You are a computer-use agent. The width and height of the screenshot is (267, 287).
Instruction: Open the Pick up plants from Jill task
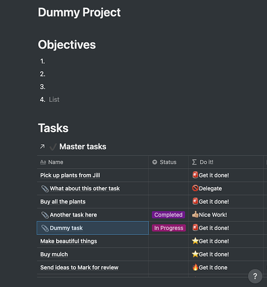tap(70, 175)
